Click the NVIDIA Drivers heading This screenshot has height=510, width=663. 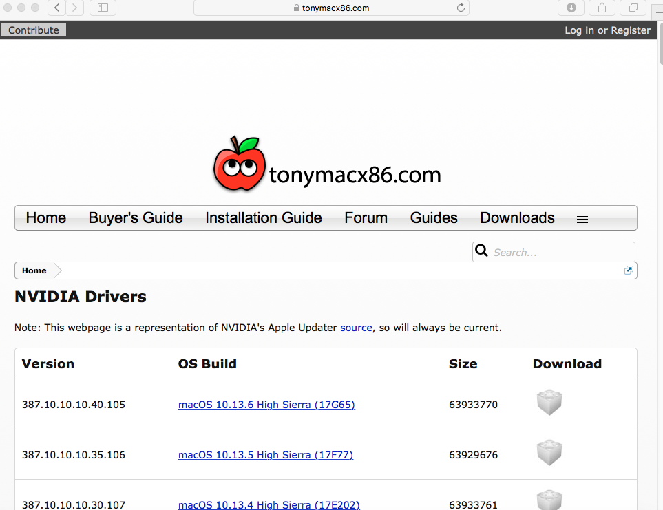point(81,297)
